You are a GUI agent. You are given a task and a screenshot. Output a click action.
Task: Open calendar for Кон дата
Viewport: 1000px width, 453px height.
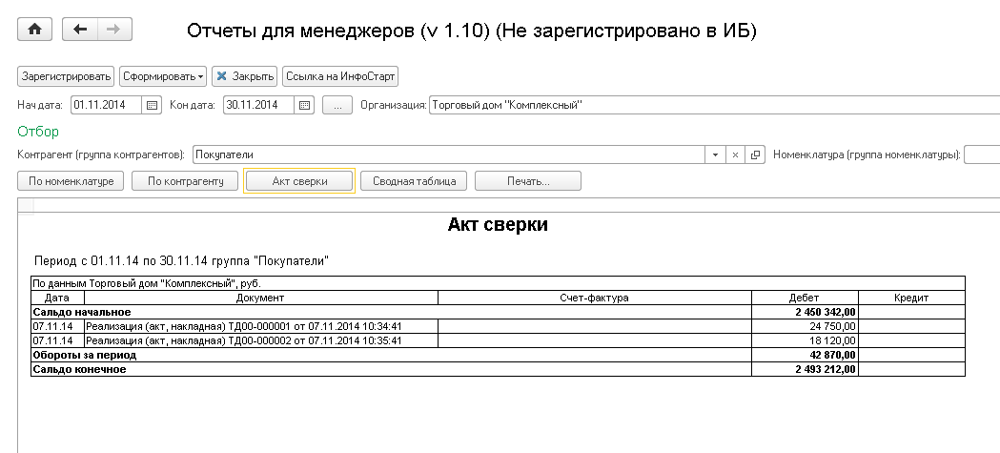coord(305,105)
